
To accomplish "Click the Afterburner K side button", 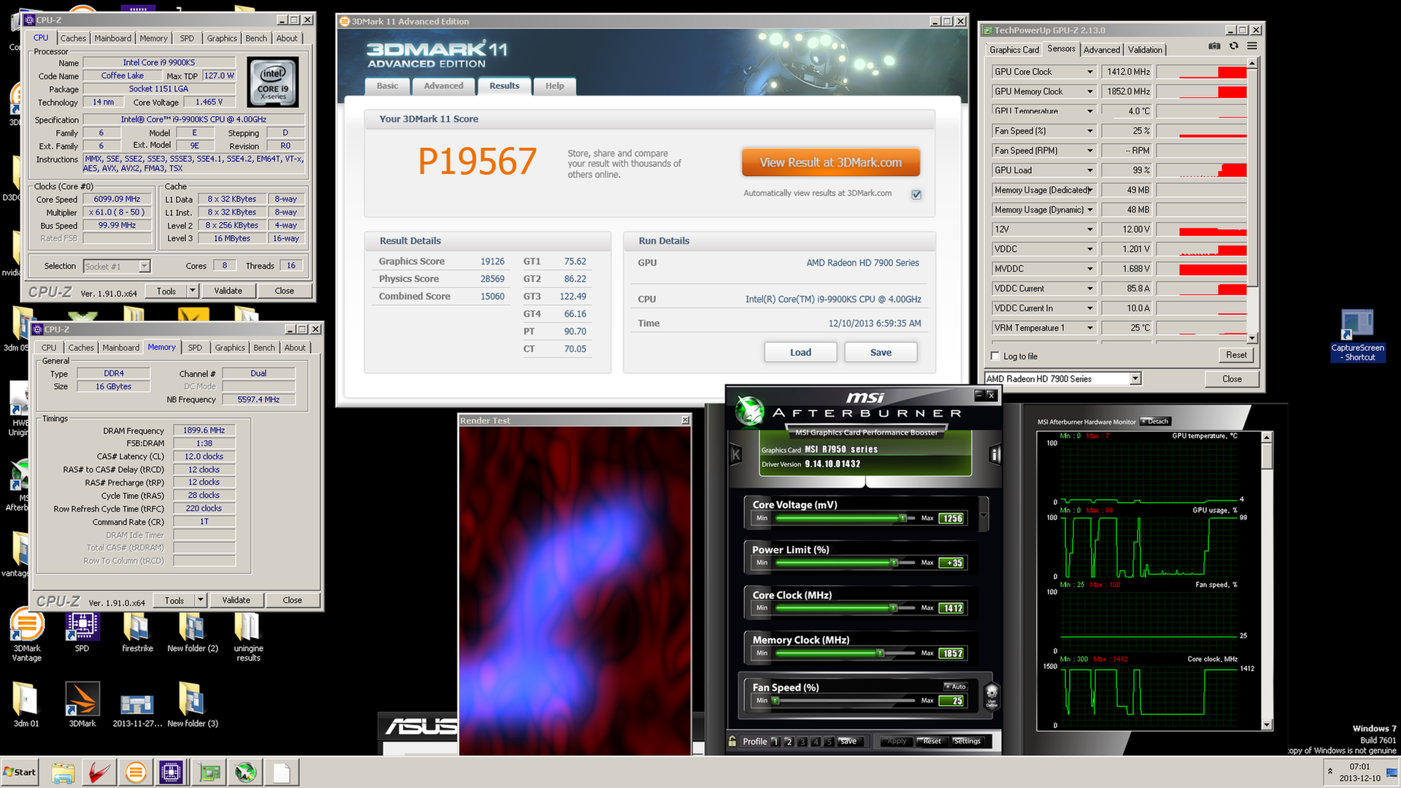I will tap(736, 455).
